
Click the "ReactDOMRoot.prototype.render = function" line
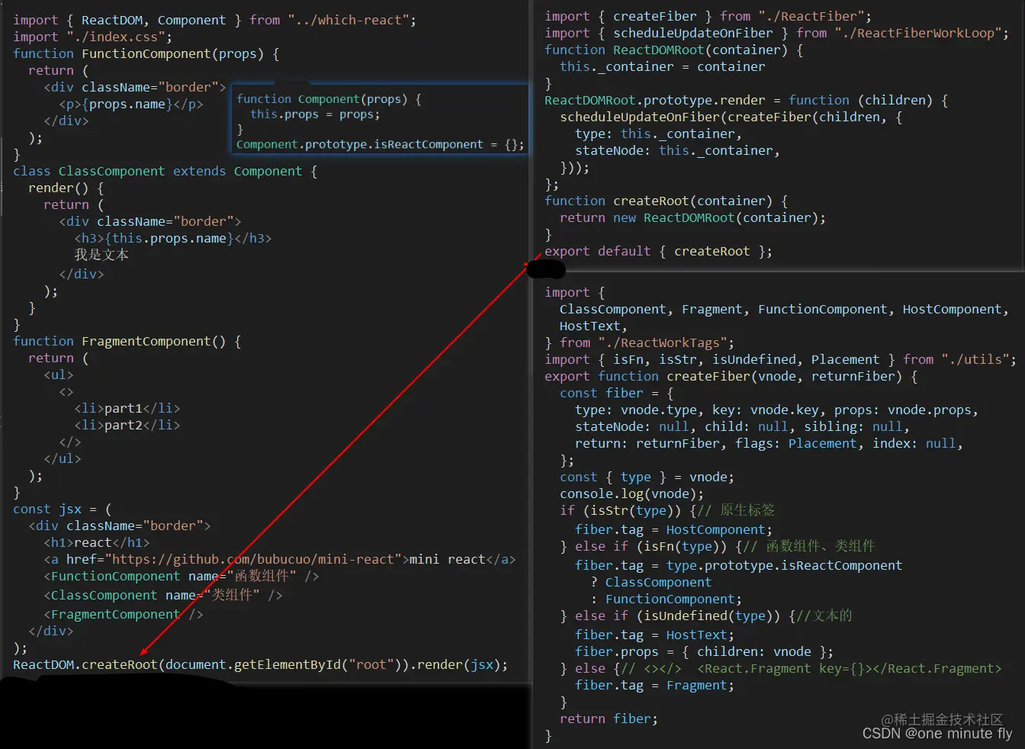747,100
